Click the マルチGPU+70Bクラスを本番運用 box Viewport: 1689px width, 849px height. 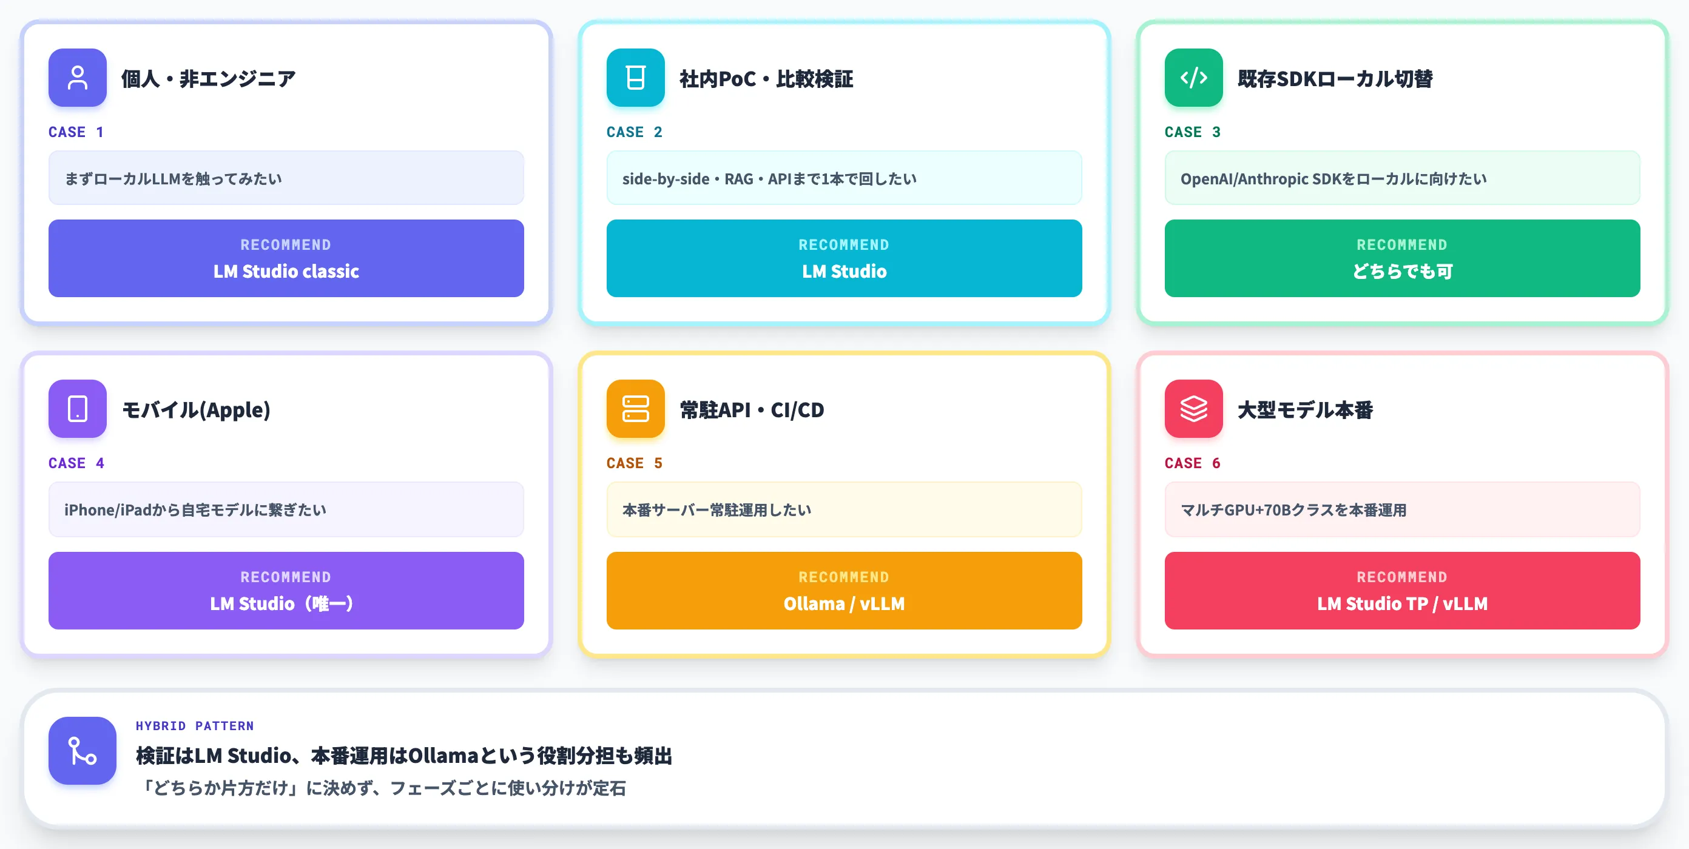[1402, 509]
